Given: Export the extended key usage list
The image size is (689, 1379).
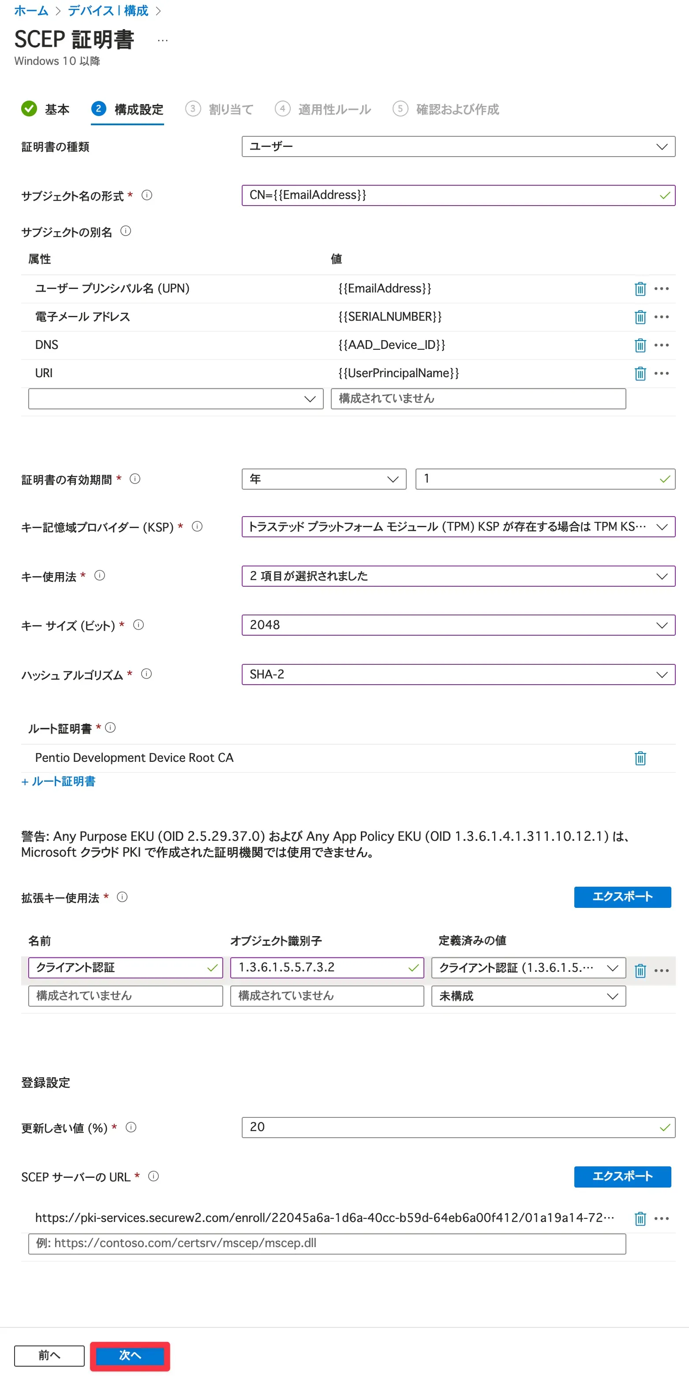Looking at the screenshot, I should coord(622,897).
